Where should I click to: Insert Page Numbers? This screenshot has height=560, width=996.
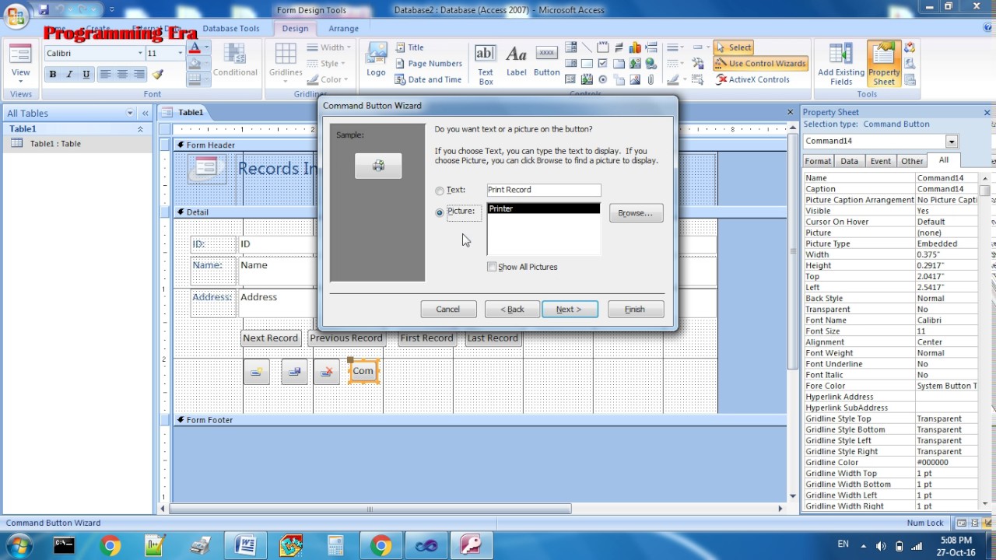(x=429, y=64)
